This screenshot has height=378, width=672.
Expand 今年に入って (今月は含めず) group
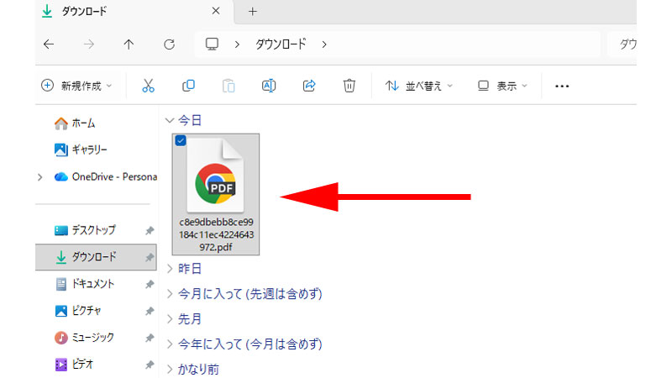pyautogui.click(x=170, y=344)
